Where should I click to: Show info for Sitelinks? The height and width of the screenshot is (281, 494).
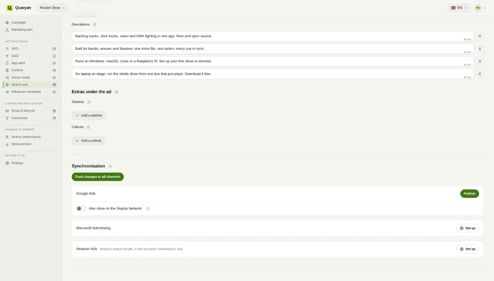tap(89, 102)
